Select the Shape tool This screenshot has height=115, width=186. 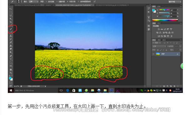(x=11, y=66)
